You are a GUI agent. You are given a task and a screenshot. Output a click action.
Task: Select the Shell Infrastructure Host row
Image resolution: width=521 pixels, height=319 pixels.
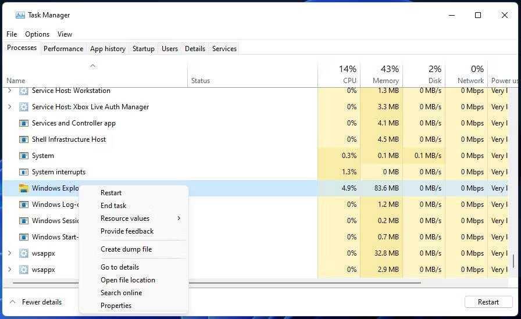(256, 139)
